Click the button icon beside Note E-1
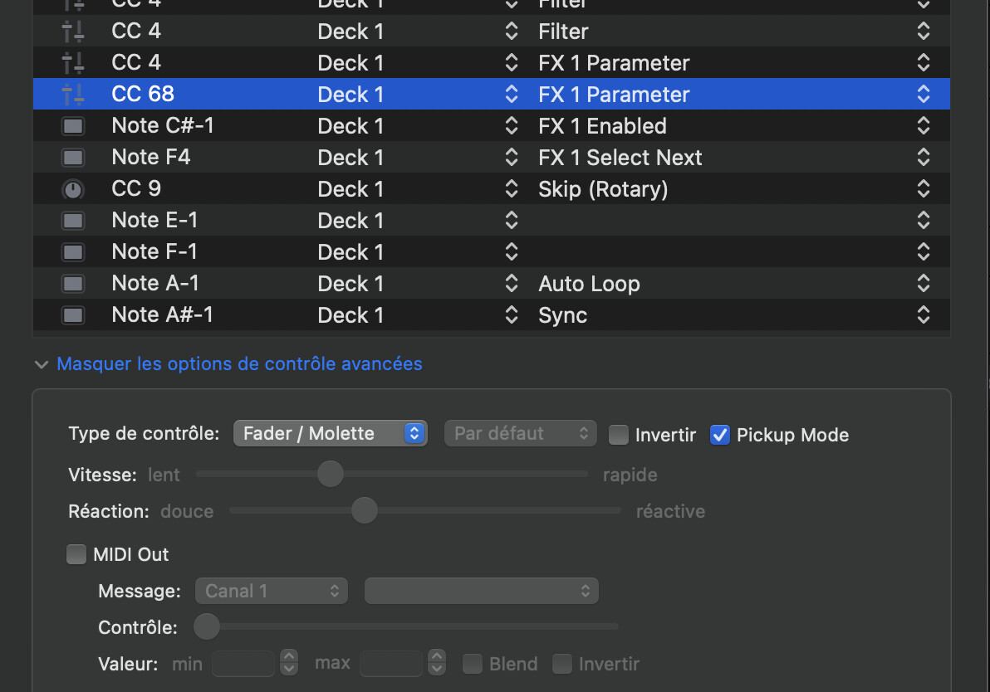 tap(73, 220)
